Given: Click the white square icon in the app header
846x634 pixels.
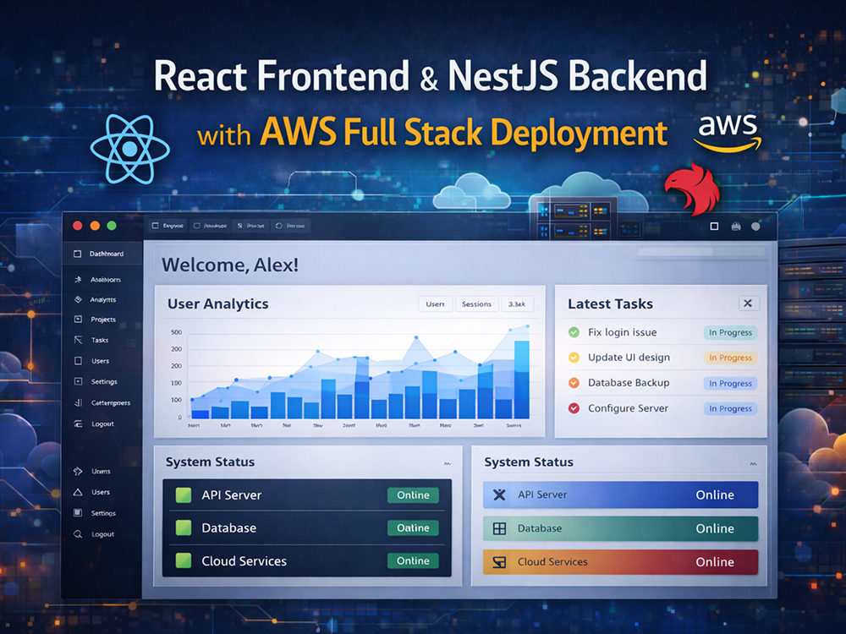Looking at the screenshot, I should [714, 227].
